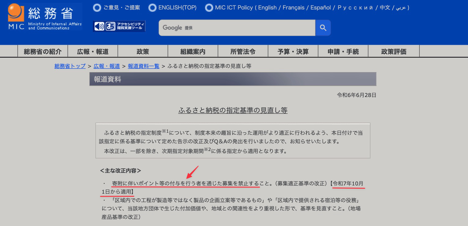Select English under MIC ICT Policy
Viewport: 468px width, 226px height.
(267, 8)
